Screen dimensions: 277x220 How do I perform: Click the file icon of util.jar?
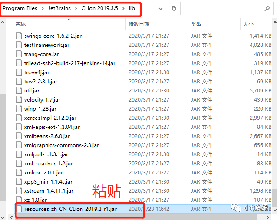tap(19, 90)
